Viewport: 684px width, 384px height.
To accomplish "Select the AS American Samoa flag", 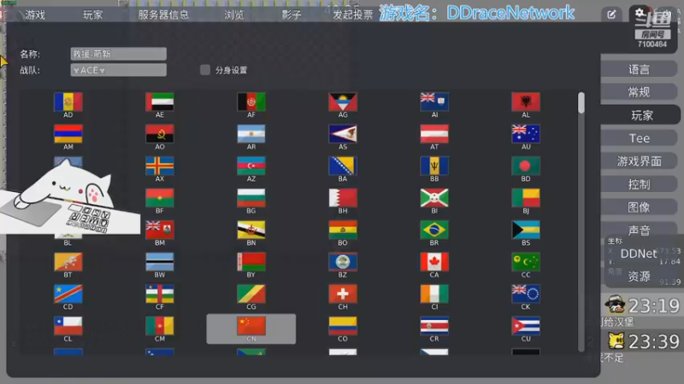I will point(343,134).
